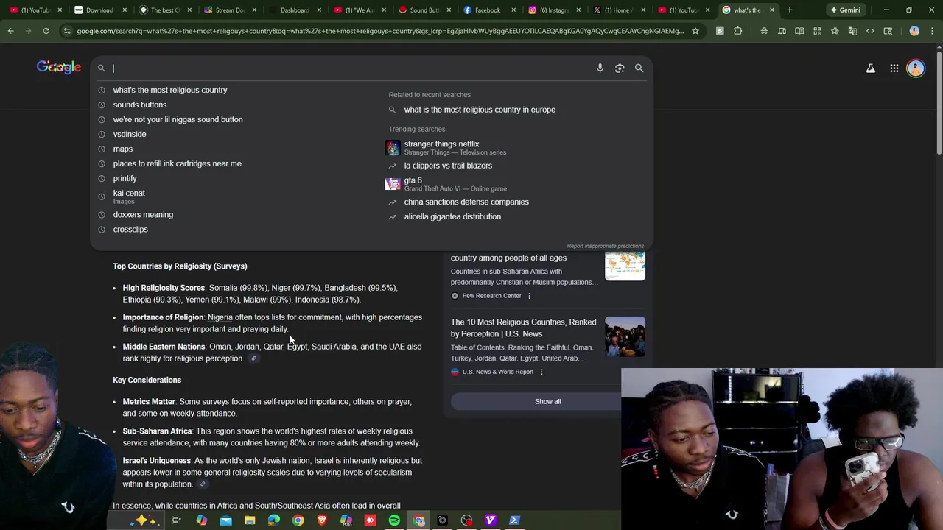This screenshot has width=943, height=530.
Task: Click Pew Research Center source name
Action: 491,296
